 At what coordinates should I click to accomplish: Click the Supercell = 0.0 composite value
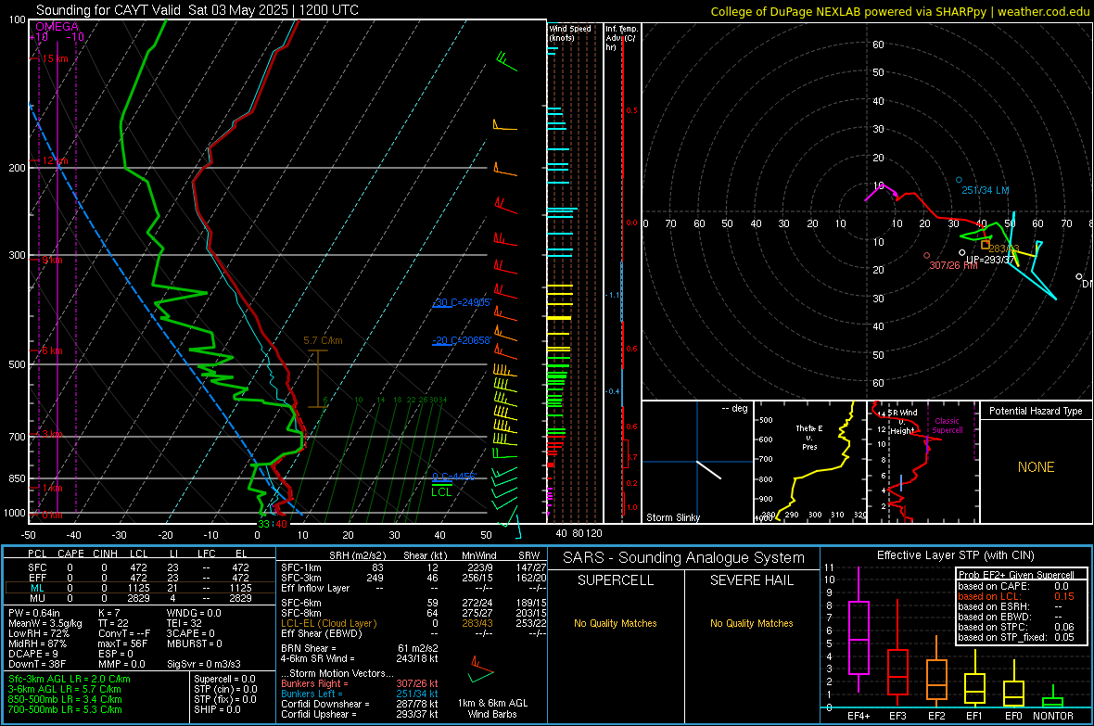(x=224, y=679)
